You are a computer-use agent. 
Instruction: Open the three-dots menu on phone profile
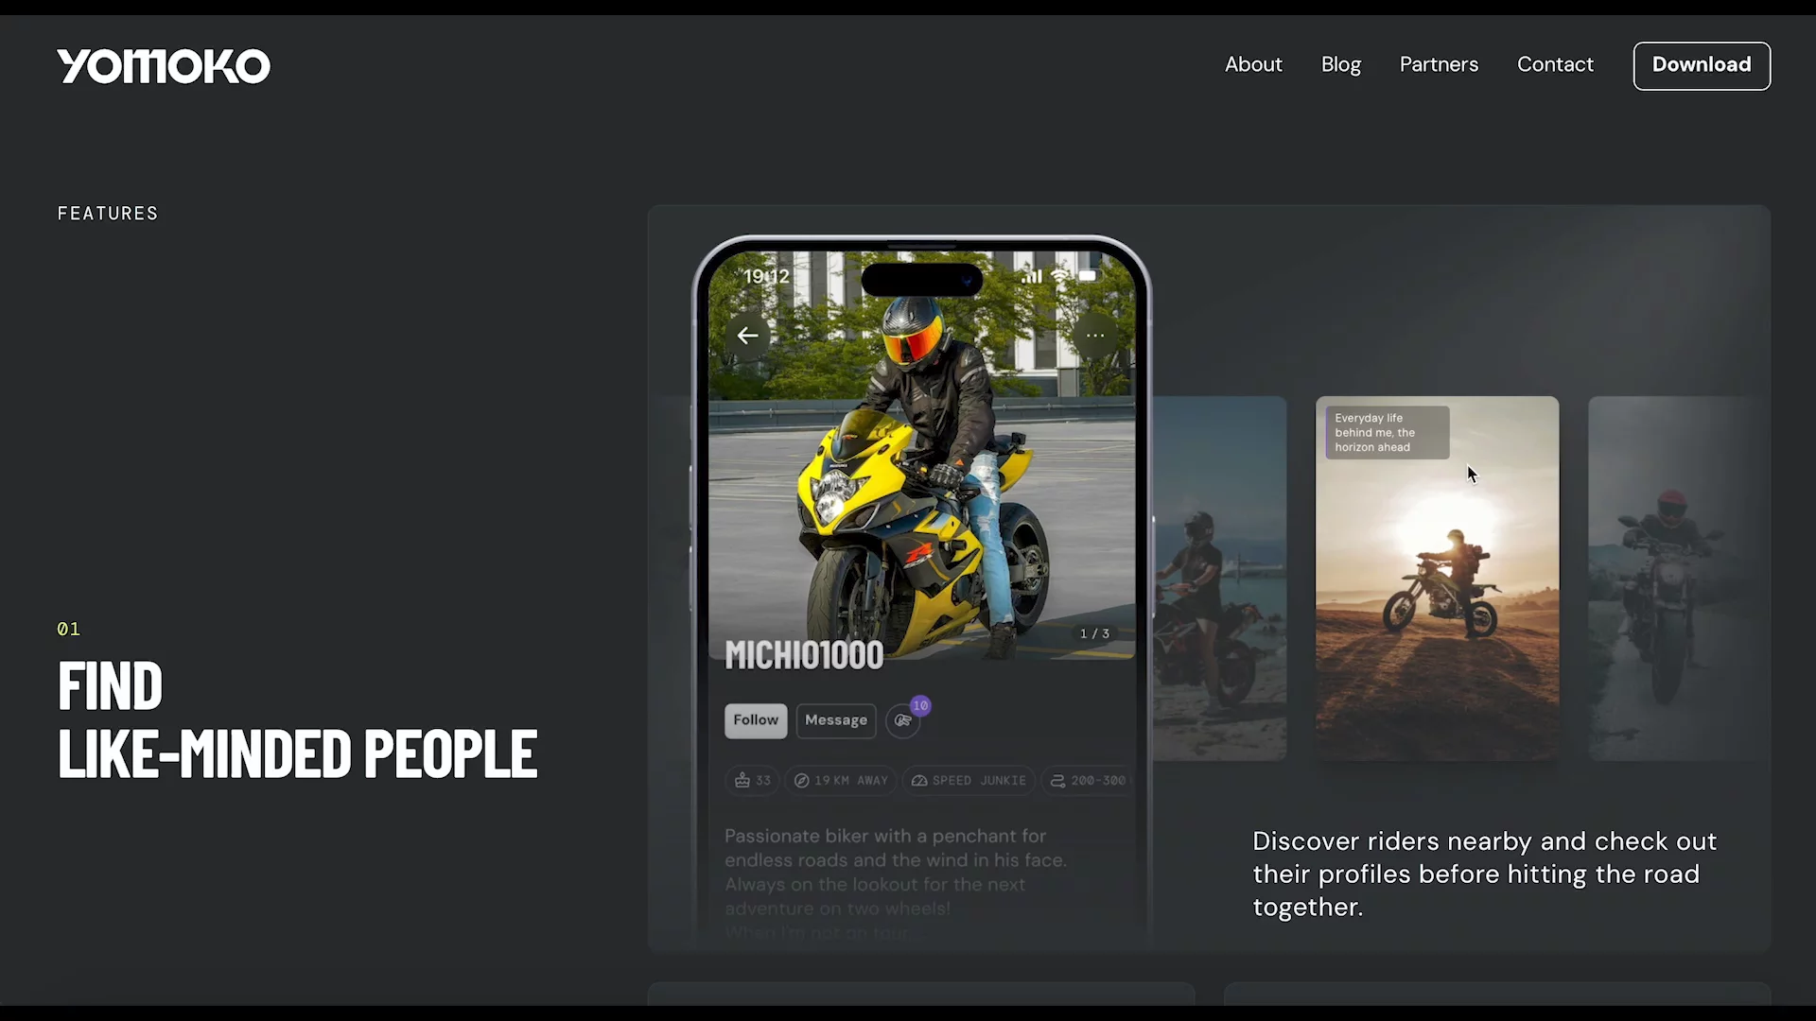click(x=1095, y=336)
